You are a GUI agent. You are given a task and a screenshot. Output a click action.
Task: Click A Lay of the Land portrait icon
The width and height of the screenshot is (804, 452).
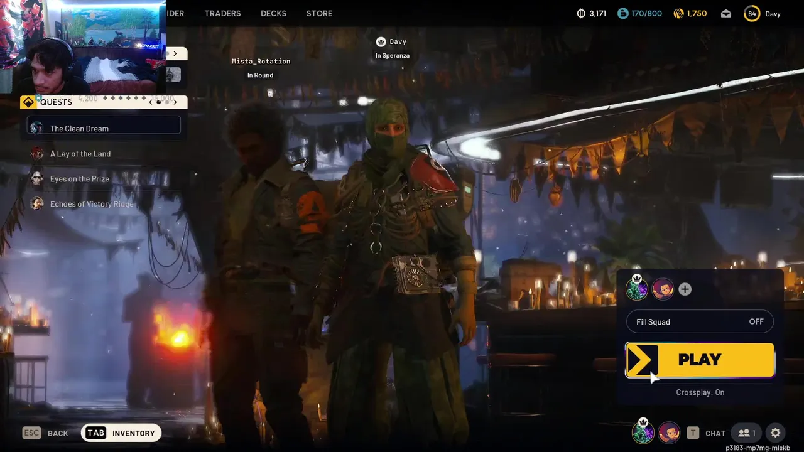coord(37,153)
